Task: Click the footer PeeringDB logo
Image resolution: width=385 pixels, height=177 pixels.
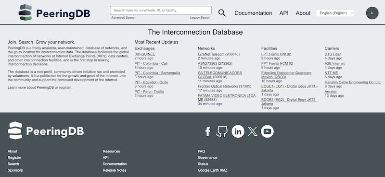Action: tap(46, 130)
